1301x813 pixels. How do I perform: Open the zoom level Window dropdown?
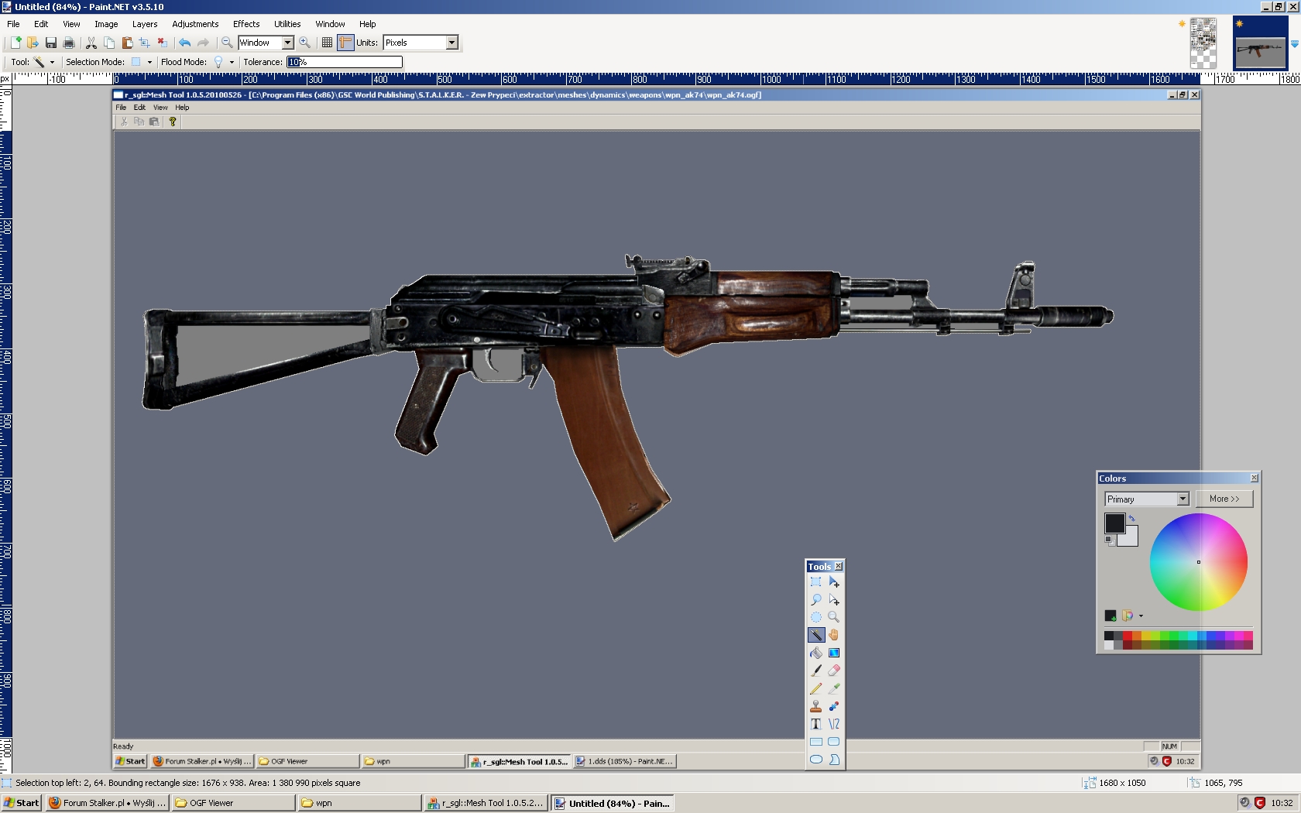coord(287,43)
